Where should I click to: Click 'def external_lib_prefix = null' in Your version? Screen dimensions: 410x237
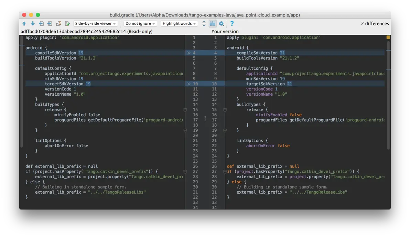[263, 166]
